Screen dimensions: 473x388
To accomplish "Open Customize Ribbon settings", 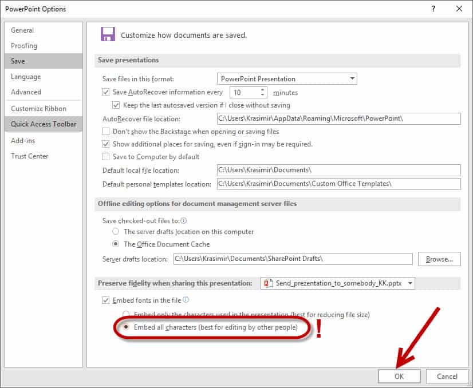I will [44, 109].
